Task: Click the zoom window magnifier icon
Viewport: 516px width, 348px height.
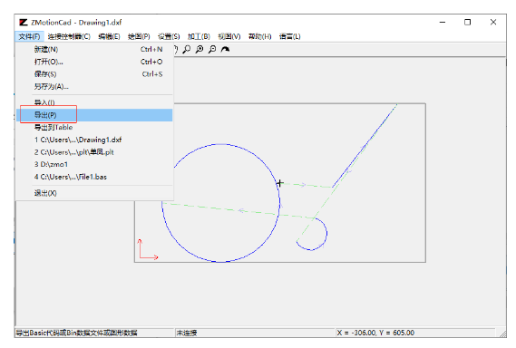Action: (x=187, y=49)
